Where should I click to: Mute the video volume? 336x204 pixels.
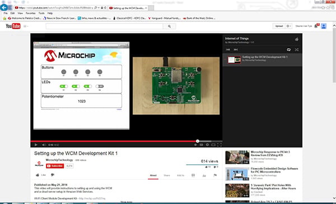pos(44,145)
